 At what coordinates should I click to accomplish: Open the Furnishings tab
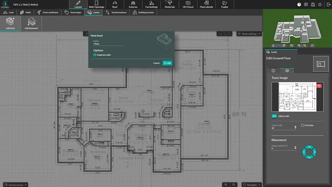coord(151,4)
